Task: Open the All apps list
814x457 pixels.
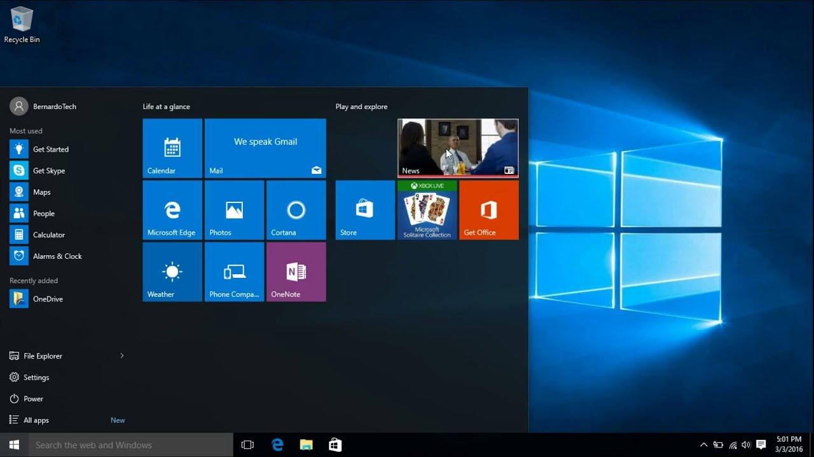Action: tap(36, 420)
